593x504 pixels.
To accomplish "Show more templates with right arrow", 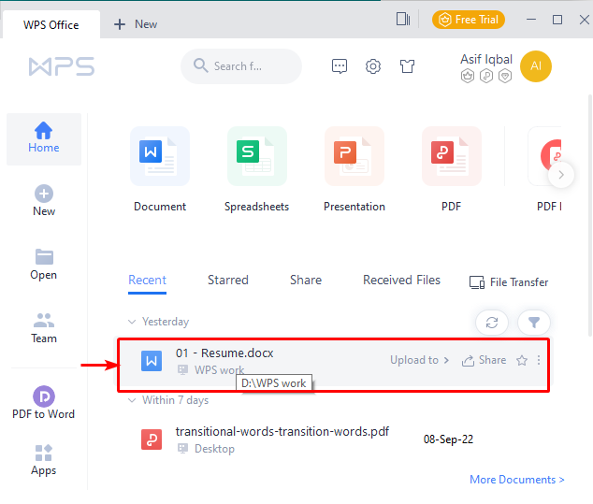I will 561,175.
